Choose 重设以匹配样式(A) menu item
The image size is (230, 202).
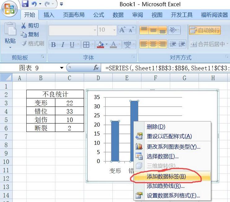[x=172, y=136]
